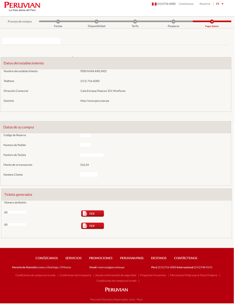
Task: Click the Peru flag icon
Action: coord(154,4)
